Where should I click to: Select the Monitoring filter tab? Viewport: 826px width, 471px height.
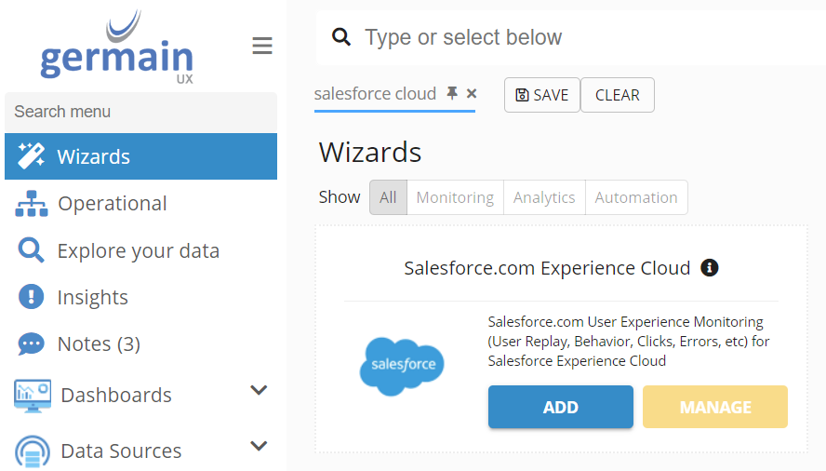(455, 197)
